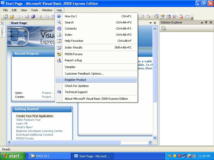The image size is (214, 160).
Task: Open Customer Feedback Options entry
Action: [96, 74]
